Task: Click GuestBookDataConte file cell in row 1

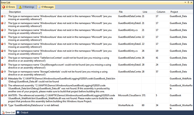Action: pyautogui.click(x=129, y=16)
